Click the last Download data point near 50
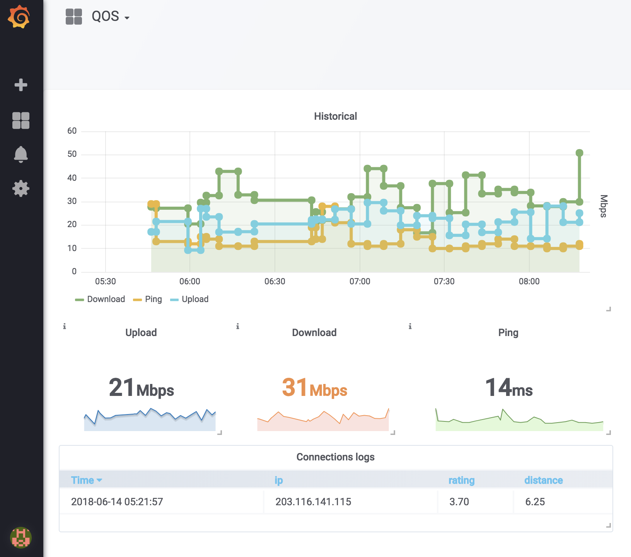The height and width of the screenshot is (557, 631). [x=579, y=153]
